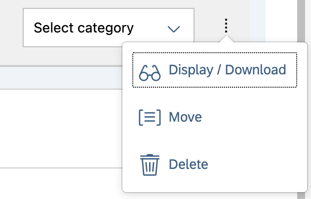Click the chevron arrow in category box
Screen dimensions: 311x199
coord(173,29)
